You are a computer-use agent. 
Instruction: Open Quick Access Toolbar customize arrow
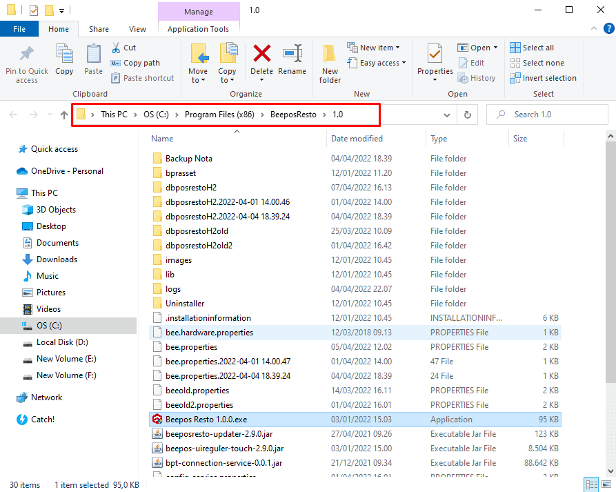[61, 10]
